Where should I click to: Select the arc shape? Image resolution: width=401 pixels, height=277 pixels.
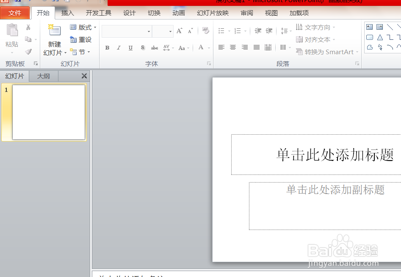click(390, 47)
